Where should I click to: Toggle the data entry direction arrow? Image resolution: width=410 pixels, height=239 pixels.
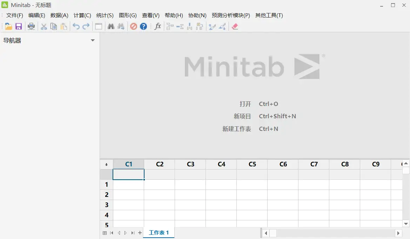106,164
